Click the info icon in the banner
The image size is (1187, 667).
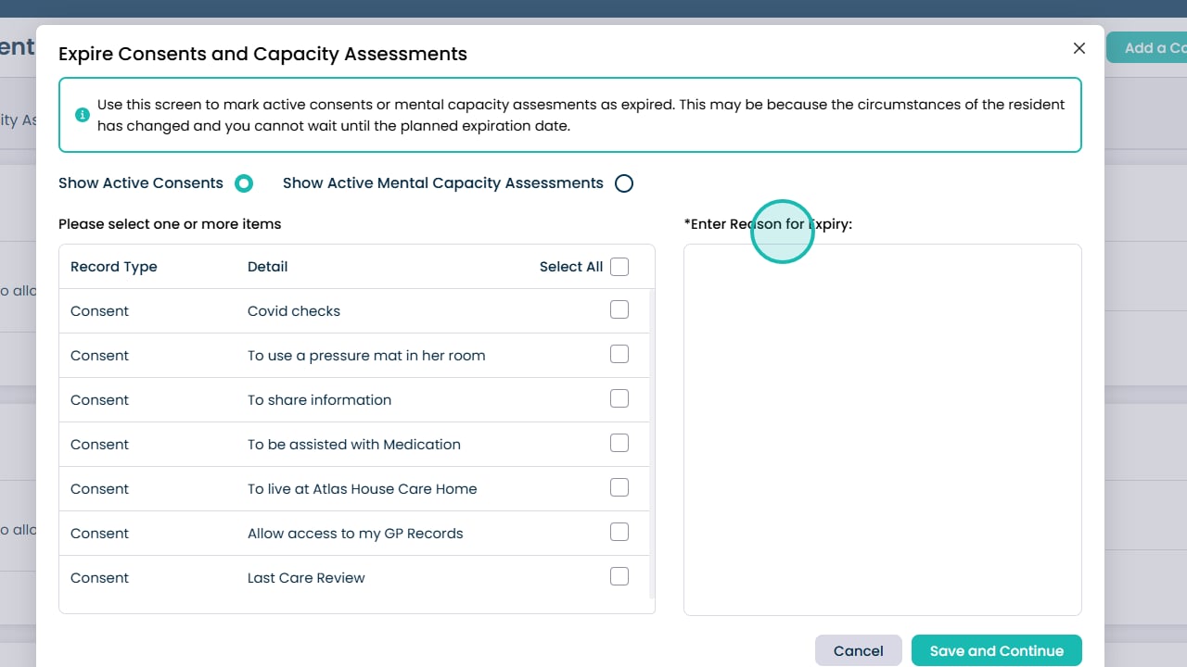(x=82, y=115)
